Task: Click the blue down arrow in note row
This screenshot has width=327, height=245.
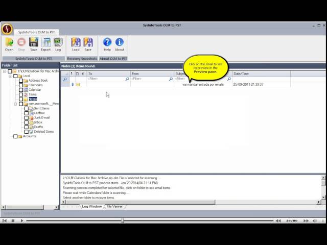Action: pos(73,84)
